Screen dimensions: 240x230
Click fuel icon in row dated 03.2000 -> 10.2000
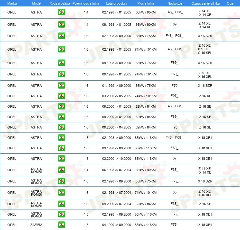point(61,159)
